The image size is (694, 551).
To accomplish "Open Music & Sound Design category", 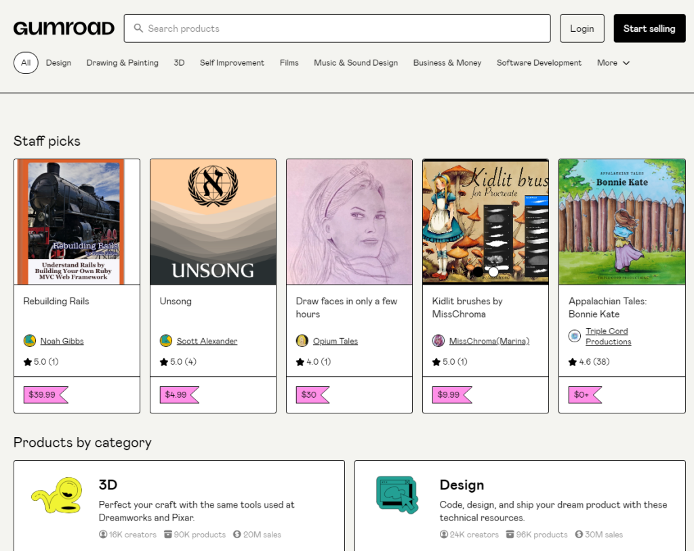I will click(x=356, y=63).
